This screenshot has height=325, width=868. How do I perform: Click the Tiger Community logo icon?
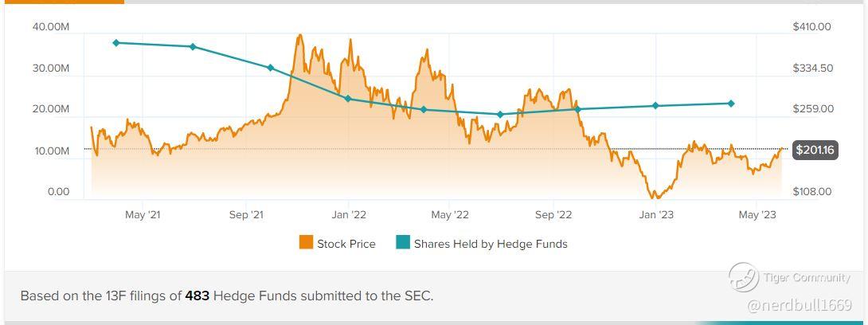pyautogui.click(x=743, y=277)
